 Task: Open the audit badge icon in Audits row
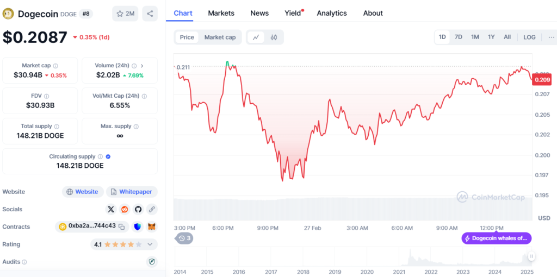tap(152, 262)
